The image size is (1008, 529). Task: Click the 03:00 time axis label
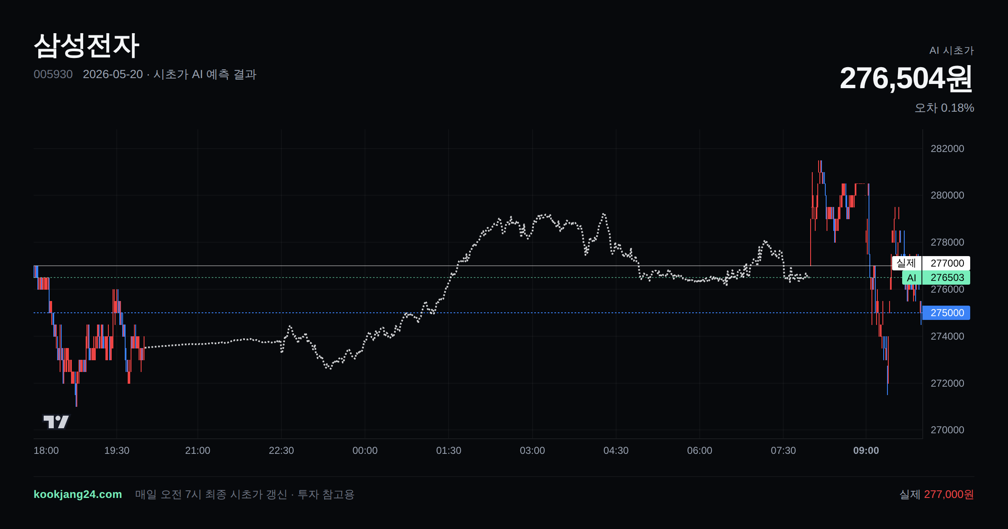(x=532, y=450)
